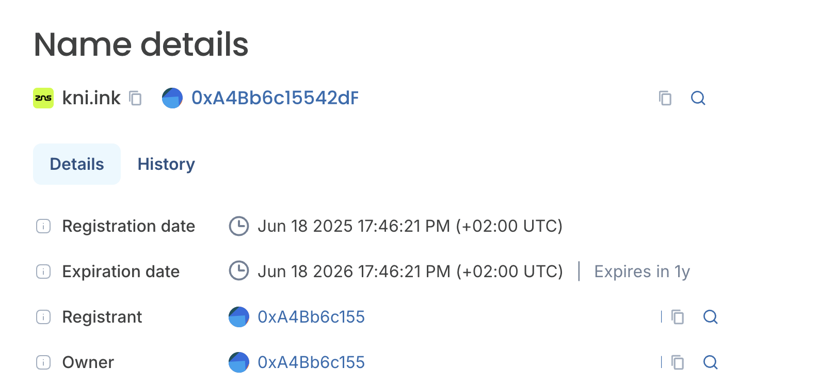Copy the Owner address

click(x=678, y=362)
